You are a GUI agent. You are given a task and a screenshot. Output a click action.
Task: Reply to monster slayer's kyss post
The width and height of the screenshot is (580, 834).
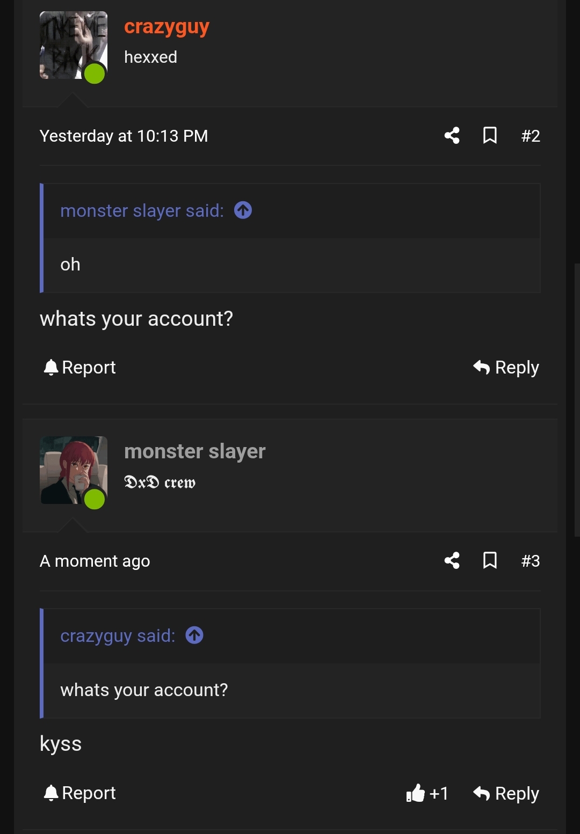(x=506, y=793)
